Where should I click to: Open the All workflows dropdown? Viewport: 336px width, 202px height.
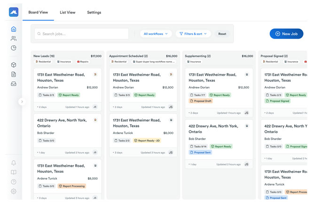click(x=156, y=34)
